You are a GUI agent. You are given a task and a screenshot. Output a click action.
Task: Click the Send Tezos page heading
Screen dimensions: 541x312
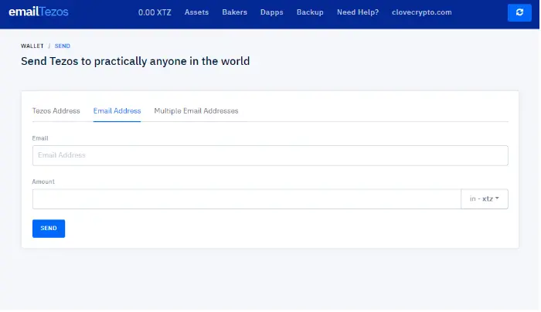(135, 61)
